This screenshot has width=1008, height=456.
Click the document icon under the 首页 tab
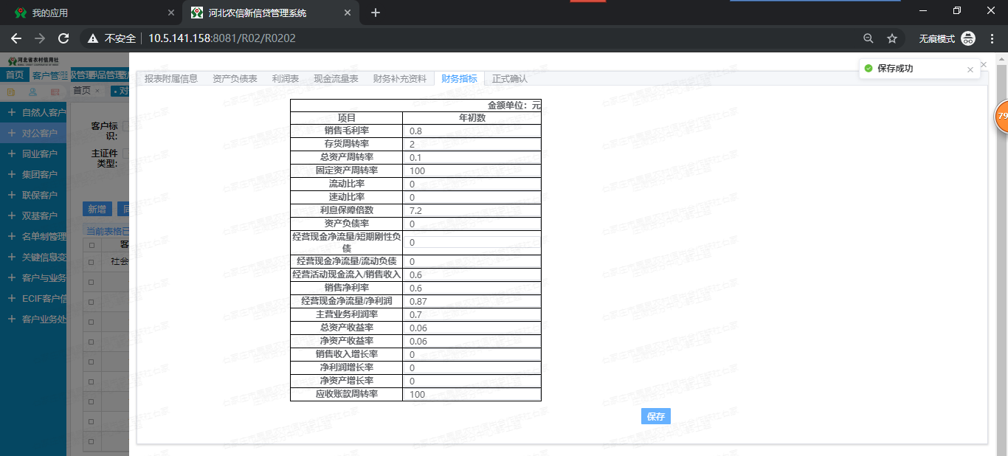(11, 92)
